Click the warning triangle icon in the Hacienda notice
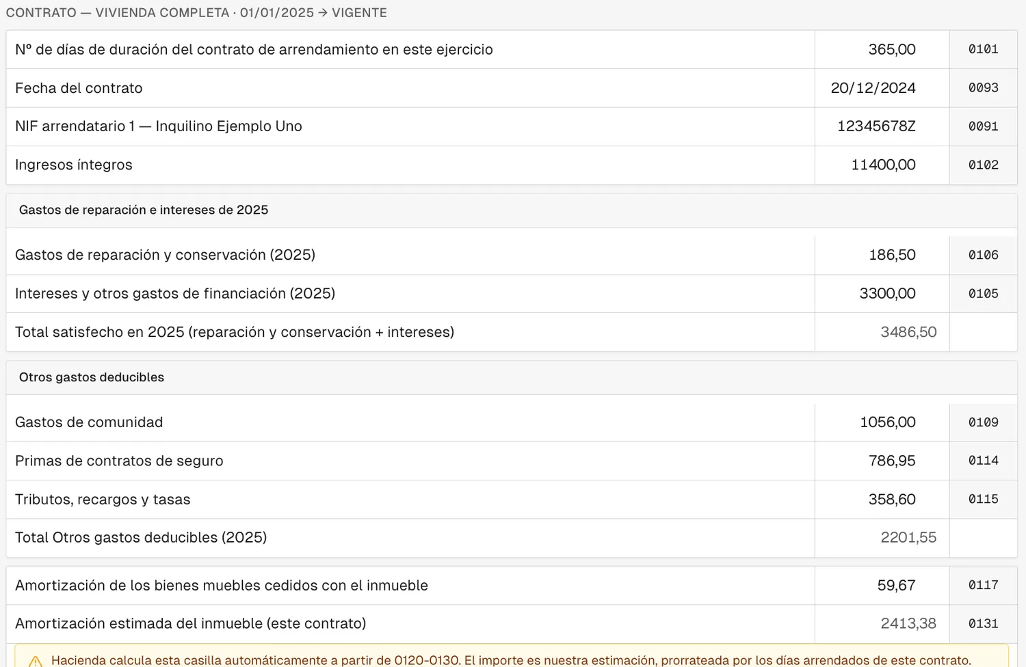 [x=36, y=662]
